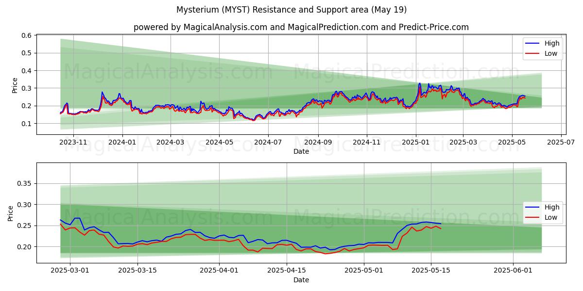Click 'High' legend label in bottom chart
Screen dimensions: 583x291
[x=552, y=207]
